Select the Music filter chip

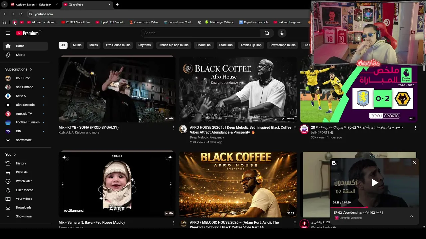point(77,45)
